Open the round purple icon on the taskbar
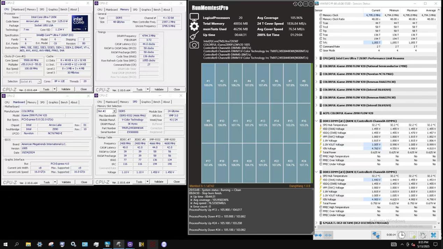Screen dimensions: 443x249 (x=164, y=244)
